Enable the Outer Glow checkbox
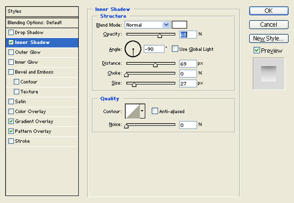 (x=11, y=52)
